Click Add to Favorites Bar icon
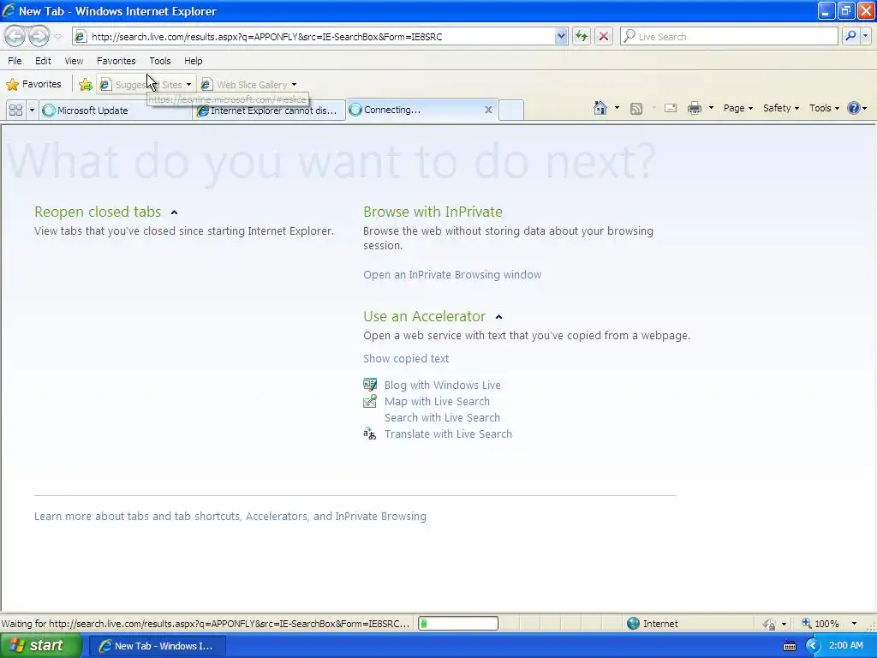877x658 pixels. (85, 85)
